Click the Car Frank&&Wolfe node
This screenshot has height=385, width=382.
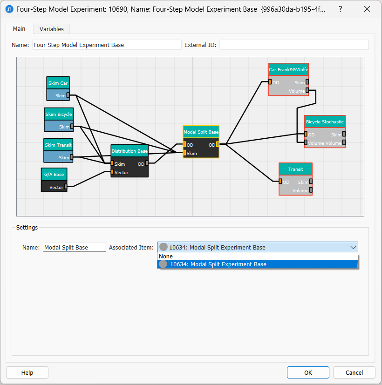point(288,70)
